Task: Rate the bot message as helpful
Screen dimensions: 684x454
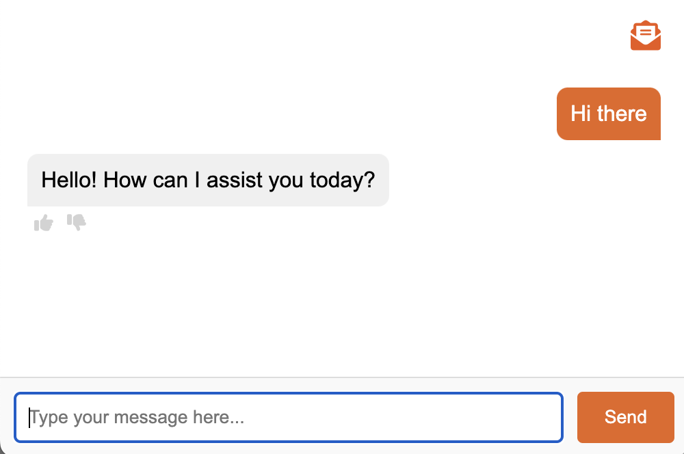Action: [44, 223]
